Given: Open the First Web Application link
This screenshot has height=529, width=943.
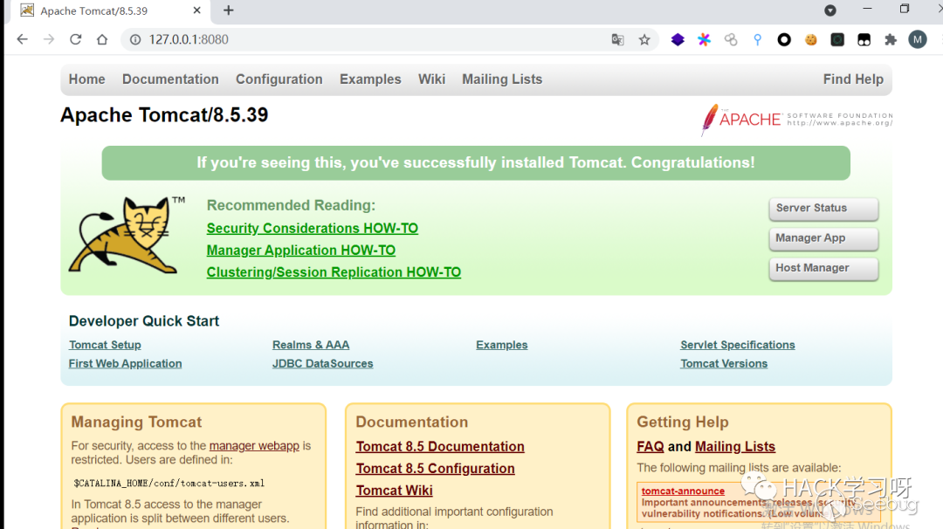Looking at the screenshot, I should click(x=125, y=364).
